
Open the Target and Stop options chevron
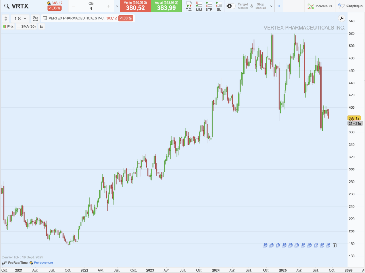click(x=272, y=6)
